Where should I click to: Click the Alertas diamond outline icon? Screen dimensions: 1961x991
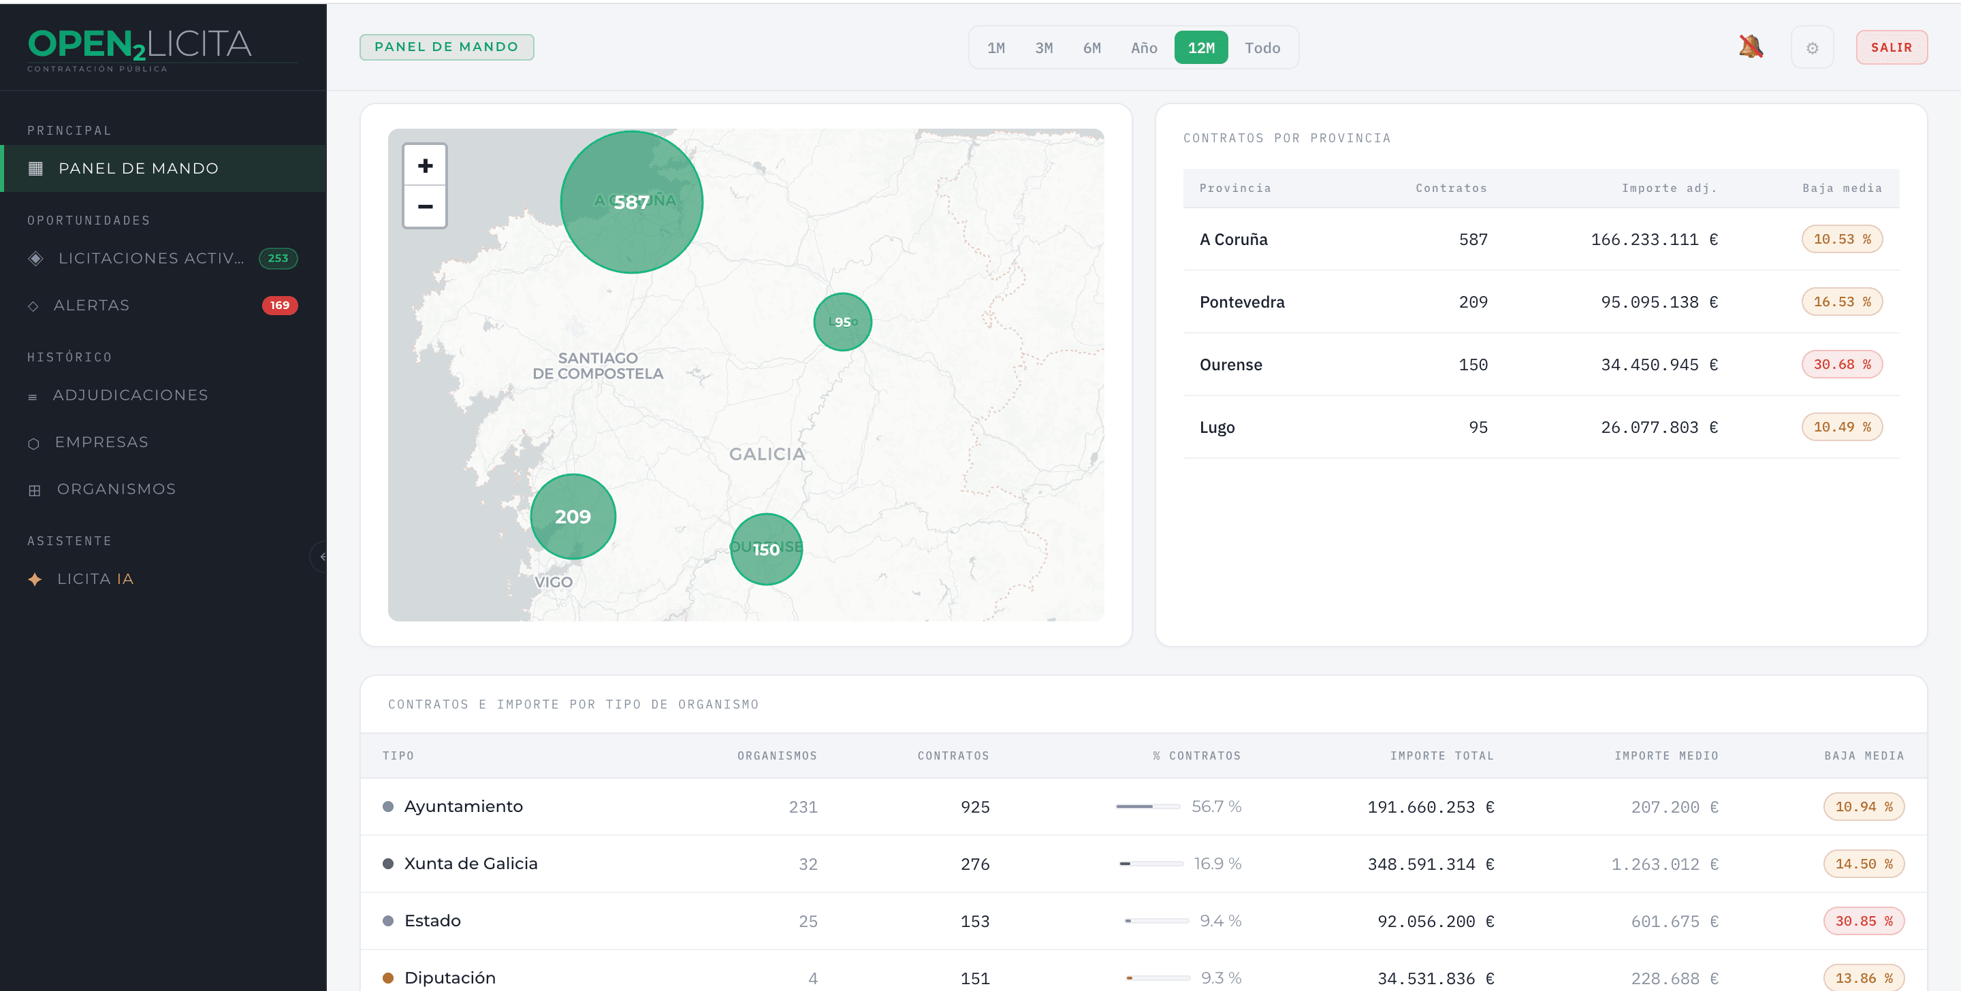point(33,306)
